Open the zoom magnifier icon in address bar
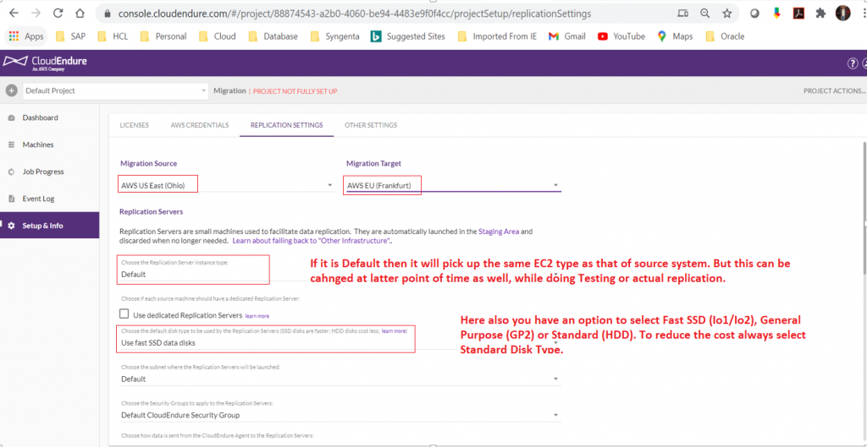Viewport: 867px width, 447px height. click(x=705, y=14)
